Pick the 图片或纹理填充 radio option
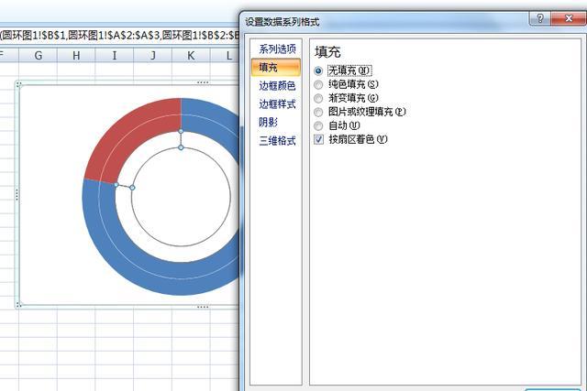The image size is (587, 391). tap(318, 112)
